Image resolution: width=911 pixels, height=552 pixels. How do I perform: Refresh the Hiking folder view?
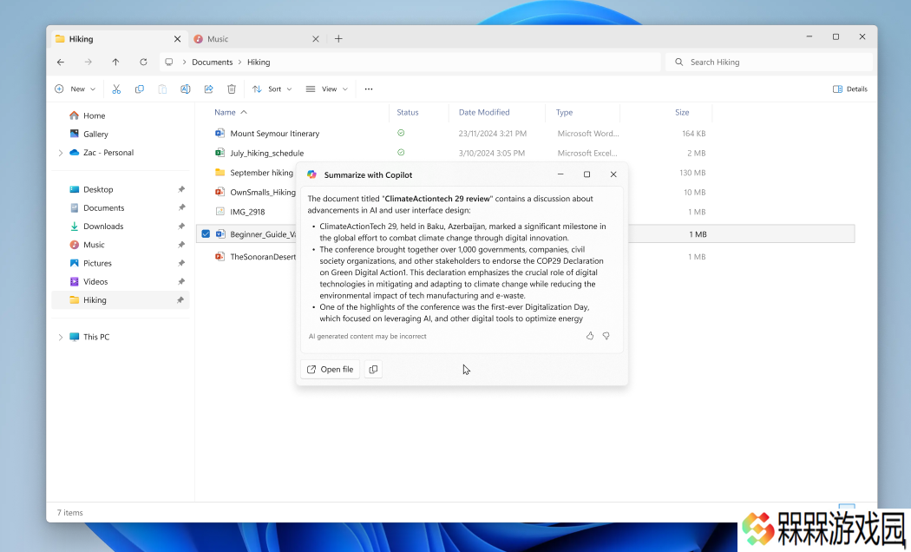coord(143,62)
